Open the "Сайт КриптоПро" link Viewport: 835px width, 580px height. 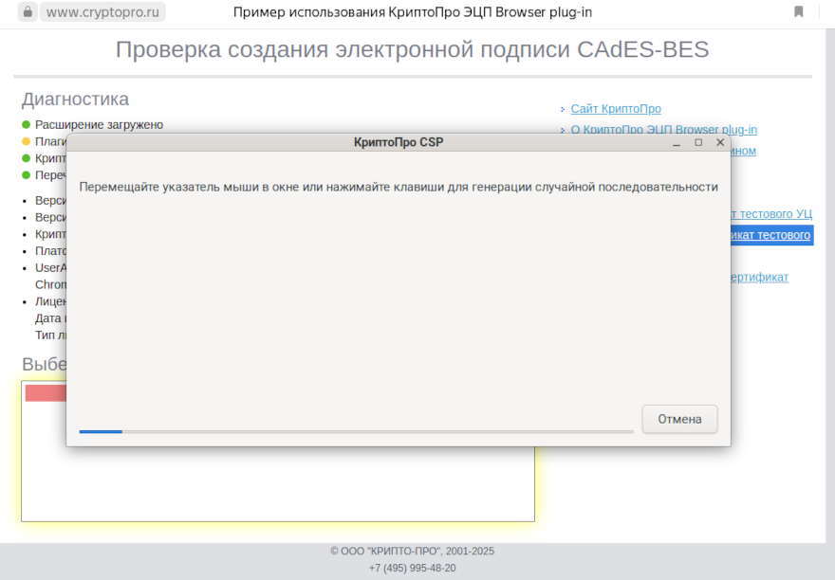tap(615, 108)
